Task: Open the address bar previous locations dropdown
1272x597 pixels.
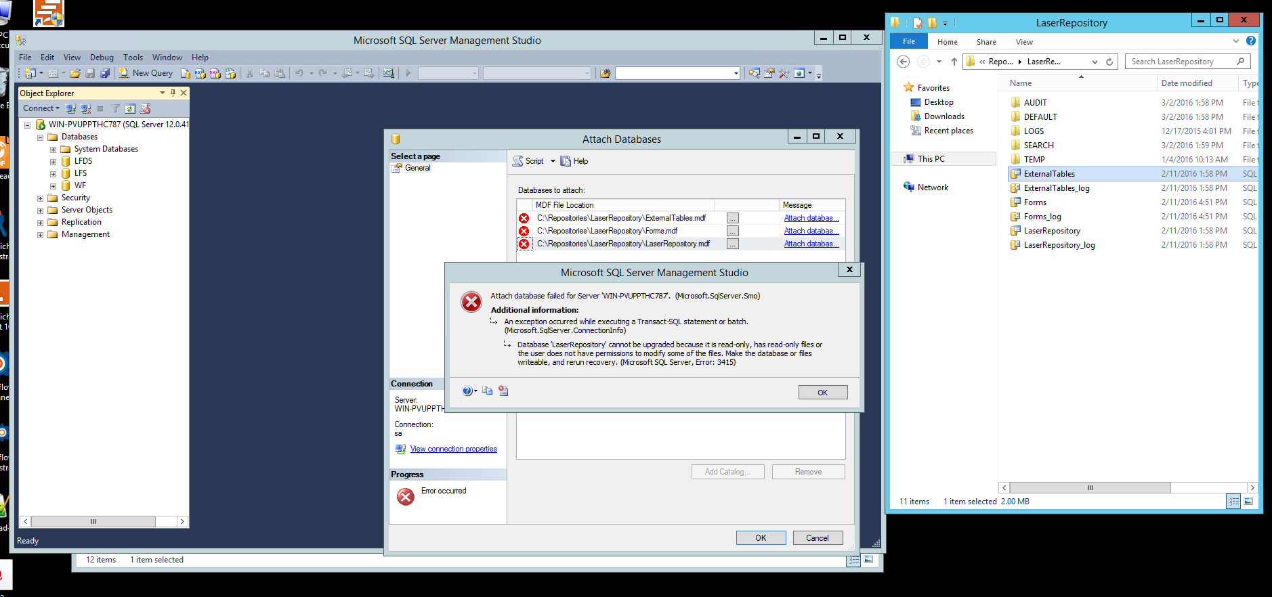Action: pos(1095,62)
